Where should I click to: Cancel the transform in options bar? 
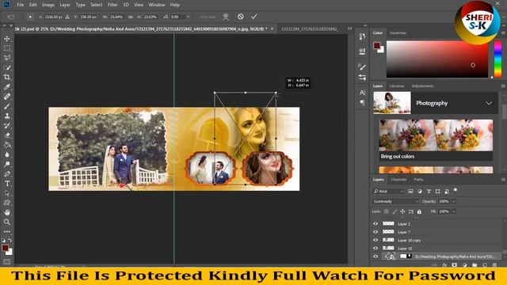241,17
